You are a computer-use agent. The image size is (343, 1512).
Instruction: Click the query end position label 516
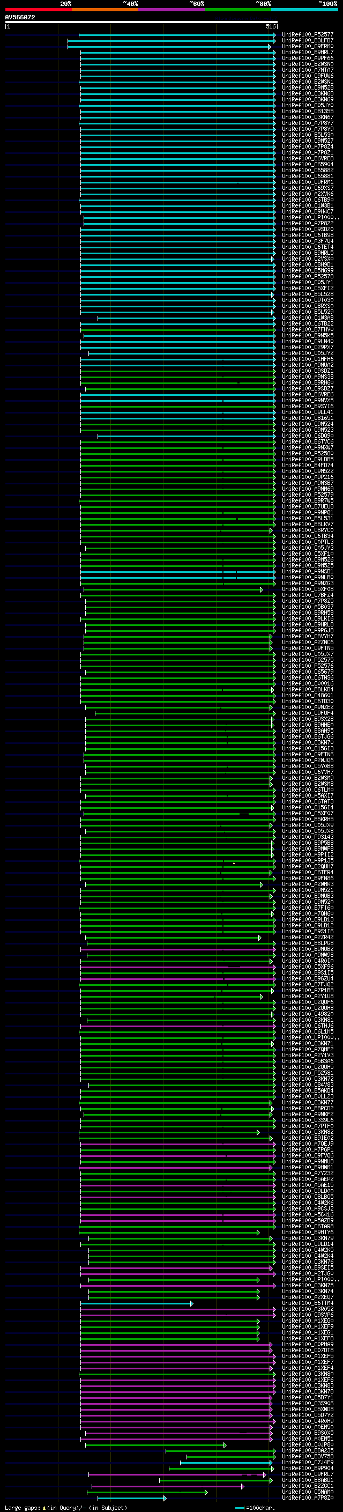coord(270,26)
